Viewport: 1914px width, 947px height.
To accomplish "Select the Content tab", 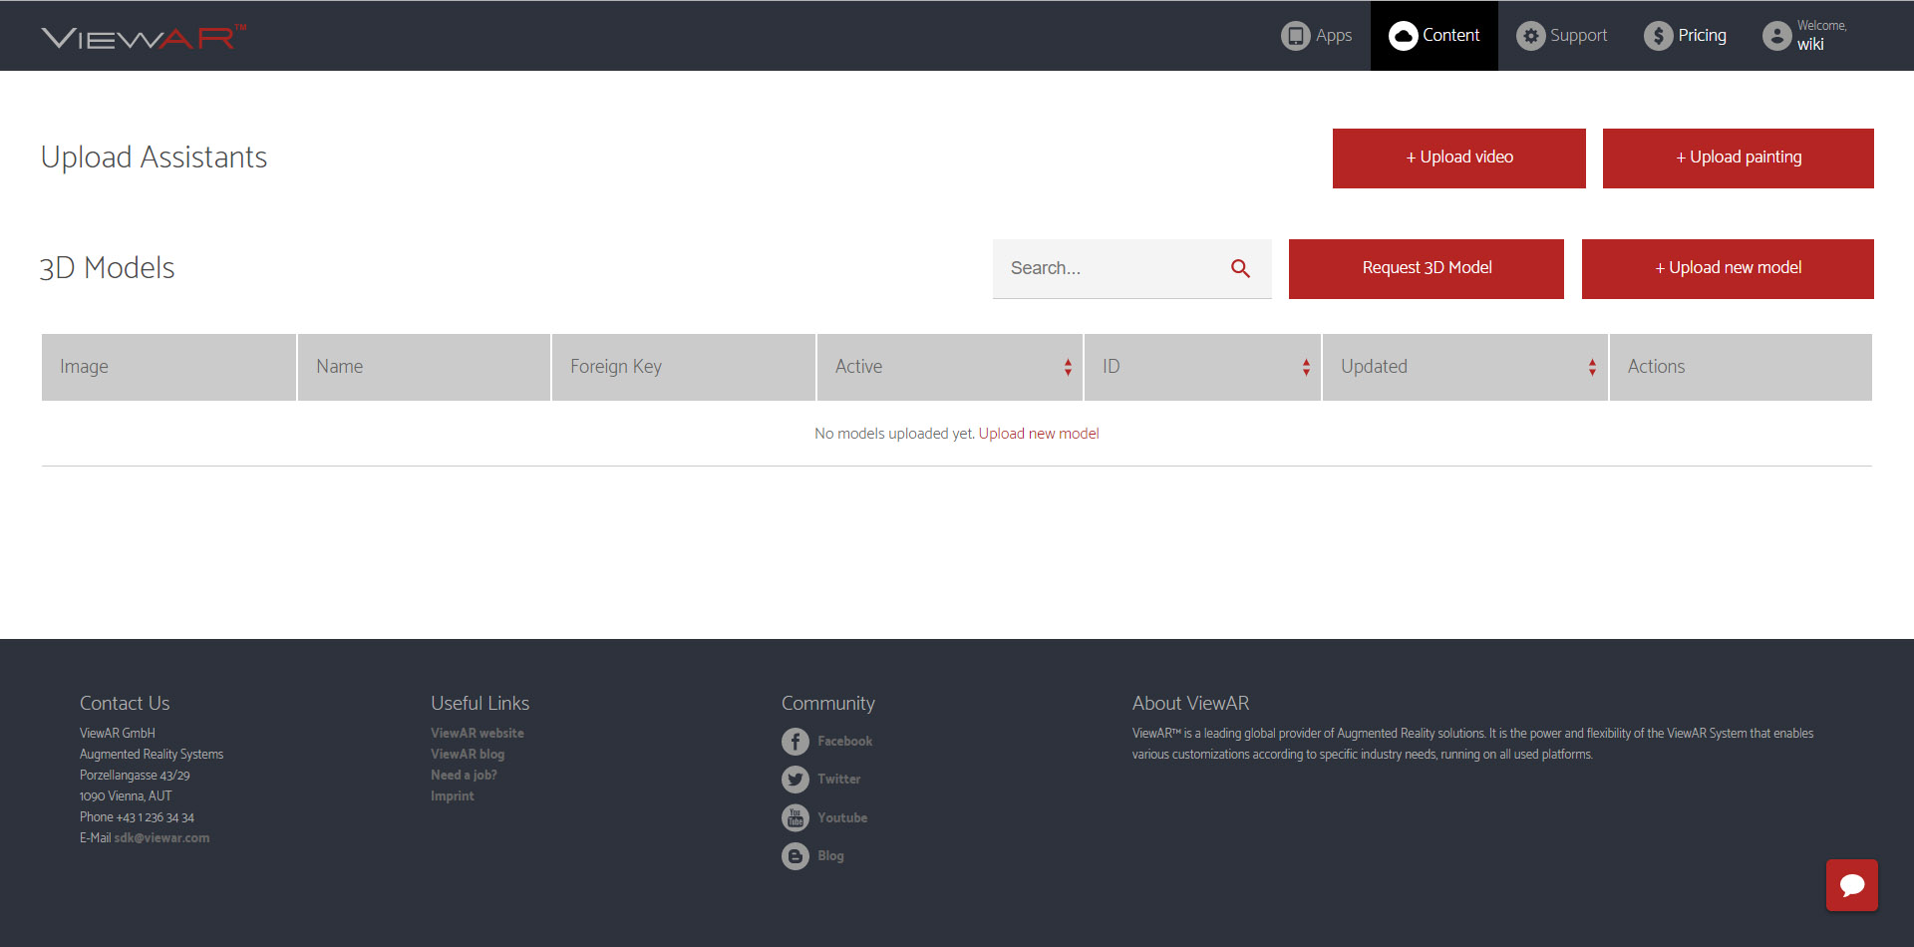I will click(x=1435, y=36).
